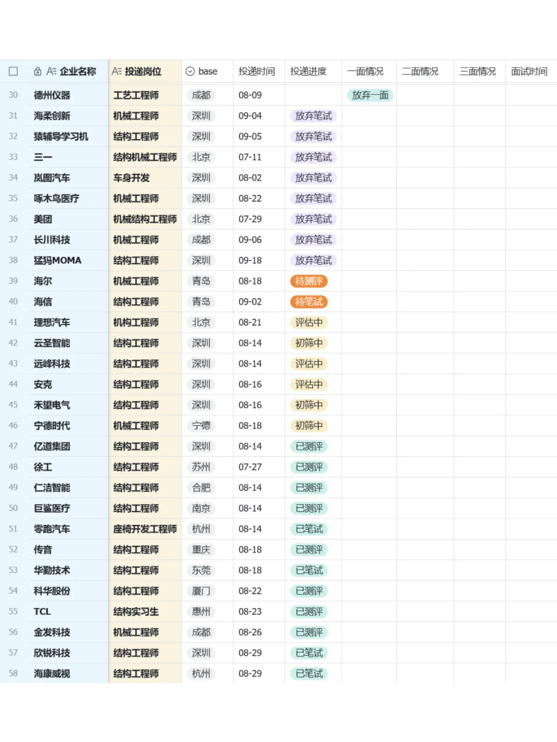Select the position cell 工艺工程师
Viewport: 557px width, 742px height.
pyautogui.click(x=145, y=95)
